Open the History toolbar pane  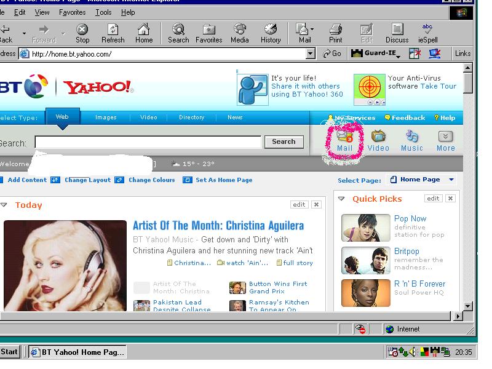coord(271,33)
